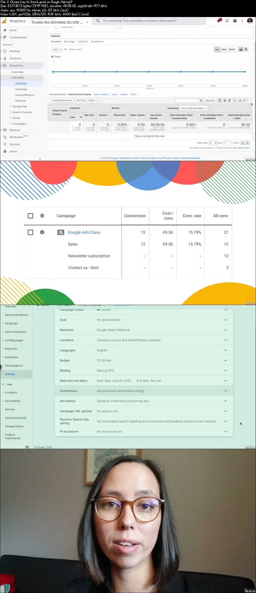Click the search magnifier in Analytics search bar
This screenshot has width=256, height=593.
98,21
